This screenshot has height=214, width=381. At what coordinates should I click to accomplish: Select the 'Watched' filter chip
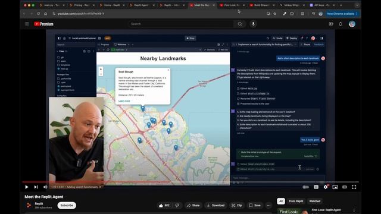point(315,201)
